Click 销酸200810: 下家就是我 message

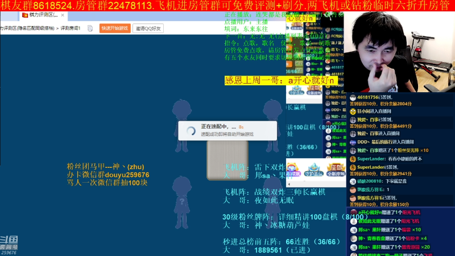click(x=382, y=181)
